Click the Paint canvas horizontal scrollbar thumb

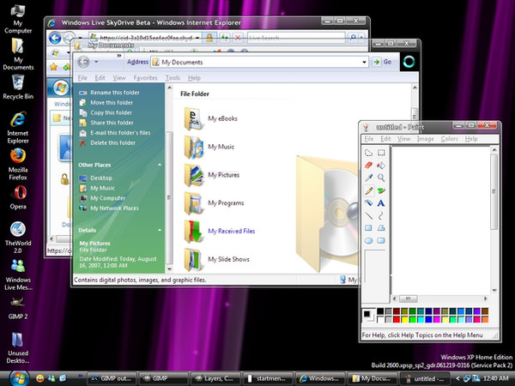point(409,299)
